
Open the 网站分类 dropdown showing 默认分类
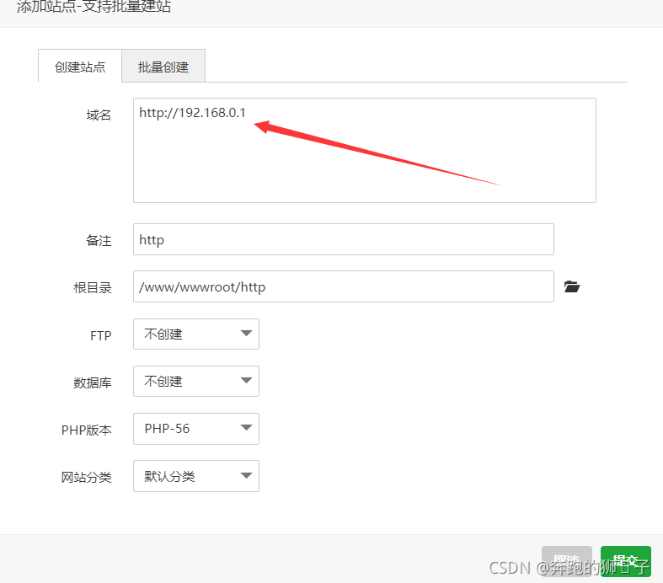[x=196, y=476]
